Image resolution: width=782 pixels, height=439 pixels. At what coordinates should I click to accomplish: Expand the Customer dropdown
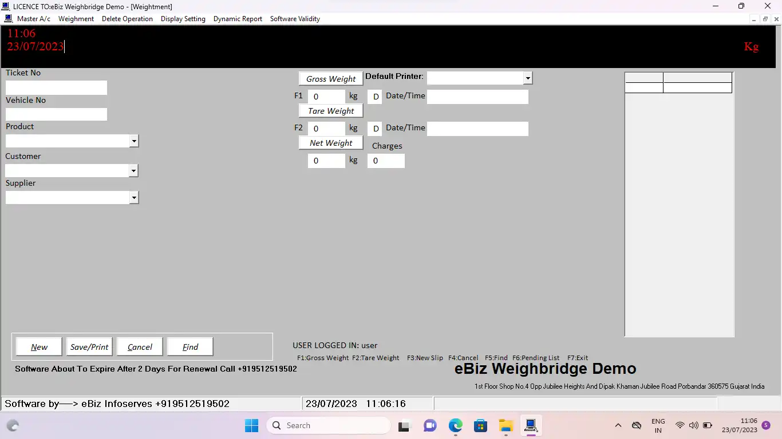coord(134,170)
